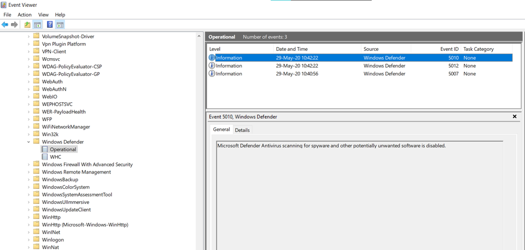Toggle Show/Hide Console Tree toolbar icon

[37, 25]
